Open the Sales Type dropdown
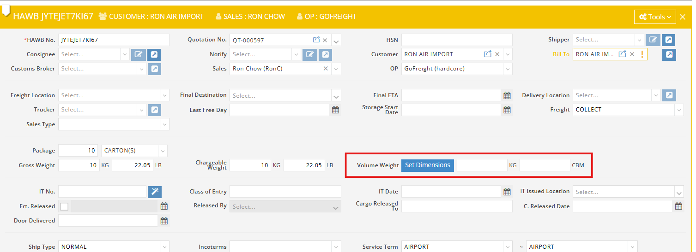This screenshot has height=252, width=696. tap(164, 124)
